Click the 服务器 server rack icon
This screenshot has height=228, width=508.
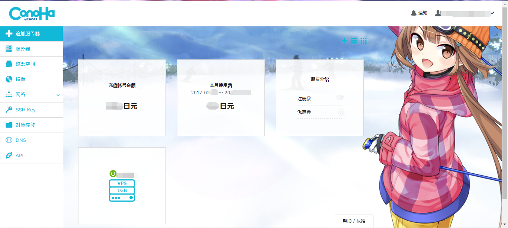[9, 49]
